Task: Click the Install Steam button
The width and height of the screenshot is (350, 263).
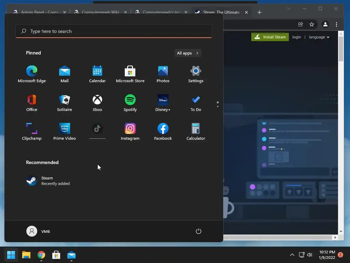Action: point(270,37)
